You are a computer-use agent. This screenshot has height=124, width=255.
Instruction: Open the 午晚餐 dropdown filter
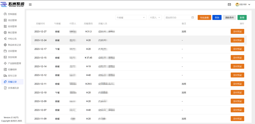click(131, 17)
